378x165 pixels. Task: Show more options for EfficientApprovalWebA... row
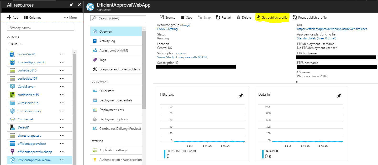click(62, 160)
